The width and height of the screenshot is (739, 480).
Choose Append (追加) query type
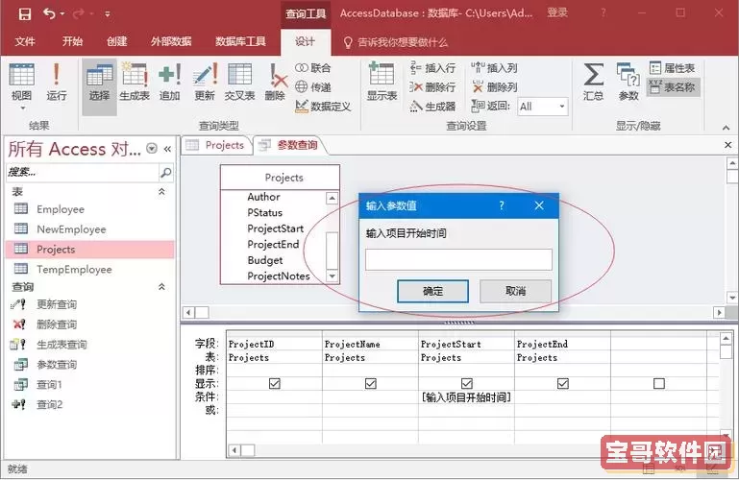coord(170,83)
